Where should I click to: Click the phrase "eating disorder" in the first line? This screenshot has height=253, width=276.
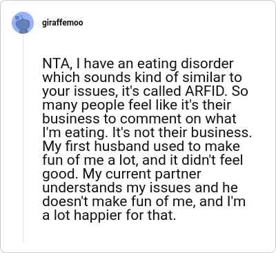coord(185,64)
